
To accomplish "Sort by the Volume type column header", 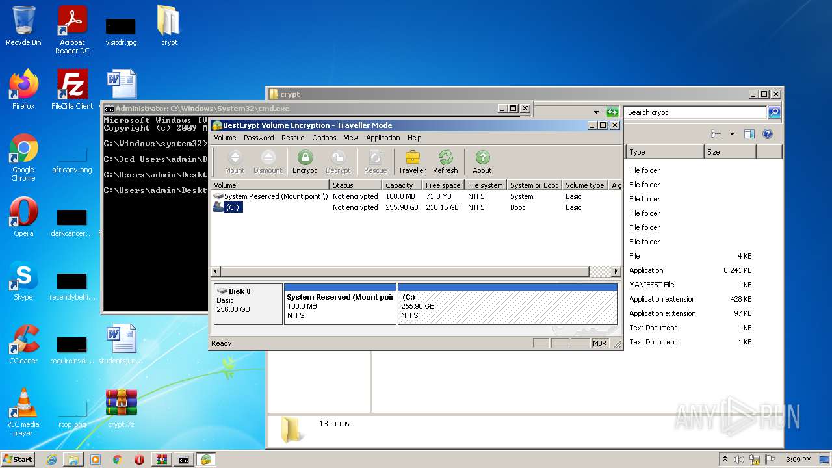I will click(585, 185).
